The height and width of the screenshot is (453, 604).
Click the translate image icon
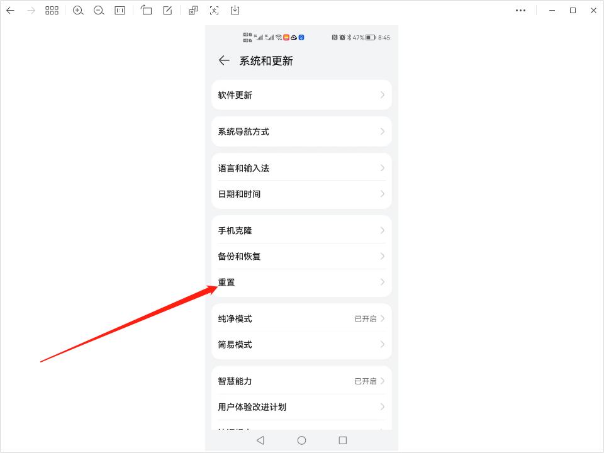click(x=194, y=10)
